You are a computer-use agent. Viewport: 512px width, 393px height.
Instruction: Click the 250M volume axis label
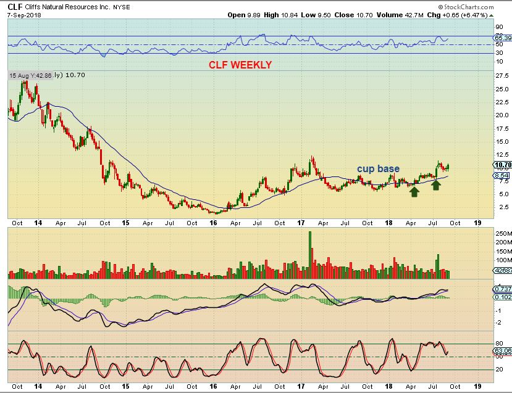pyautogui.click(x=503, y=233)
